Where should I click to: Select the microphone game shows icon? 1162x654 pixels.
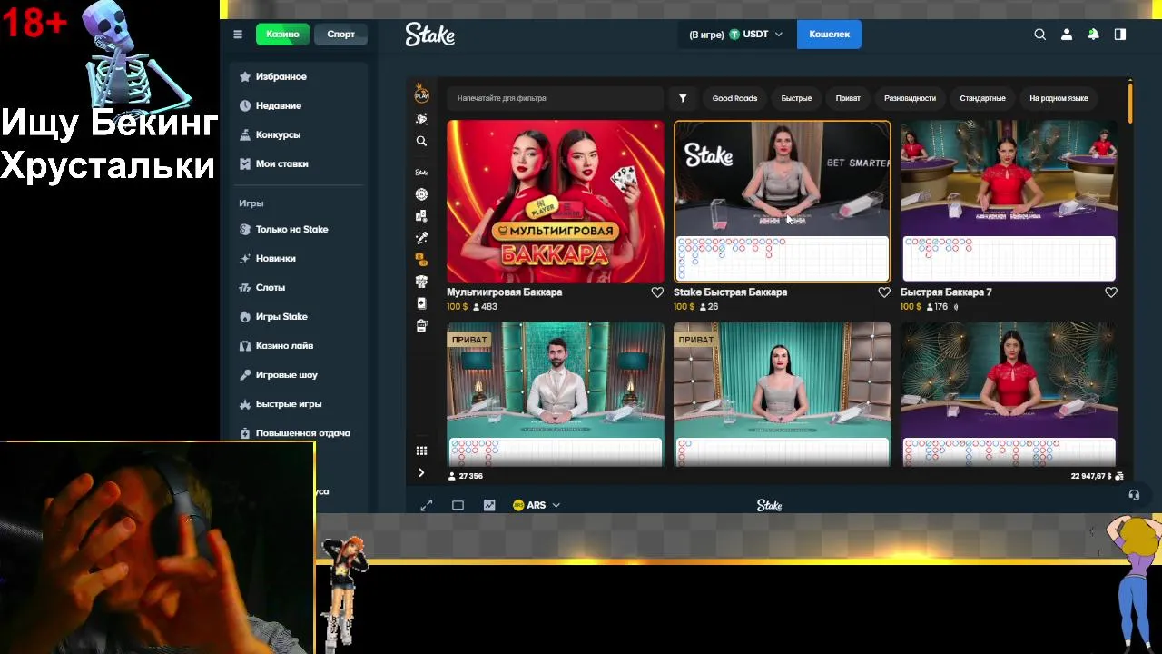coord(421,238)
